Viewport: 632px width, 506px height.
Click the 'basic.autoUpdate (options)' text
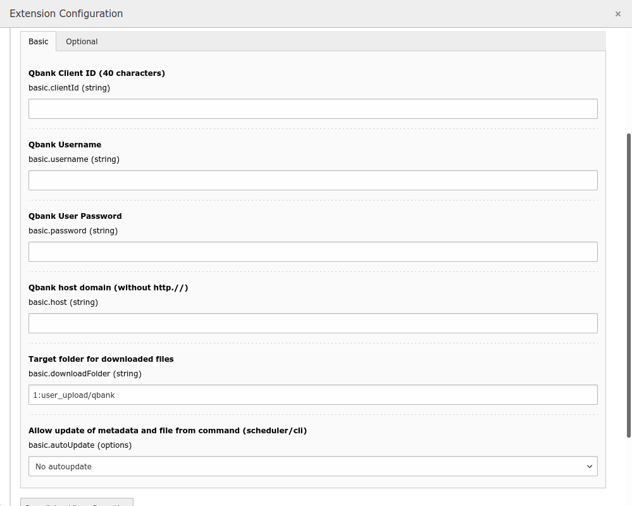coord(80,445)
